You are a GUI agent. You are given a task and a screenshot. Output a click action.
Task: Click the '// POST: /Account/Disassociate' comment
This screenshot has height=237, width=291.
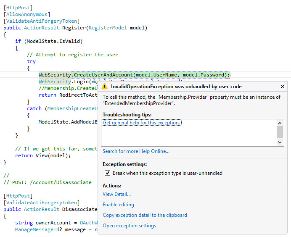[47, 182]
